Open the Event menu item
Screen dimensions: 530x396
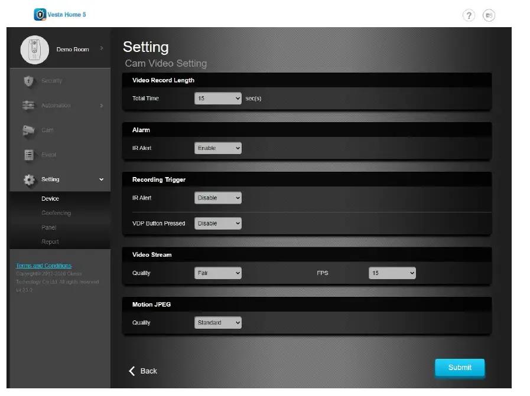48,155
